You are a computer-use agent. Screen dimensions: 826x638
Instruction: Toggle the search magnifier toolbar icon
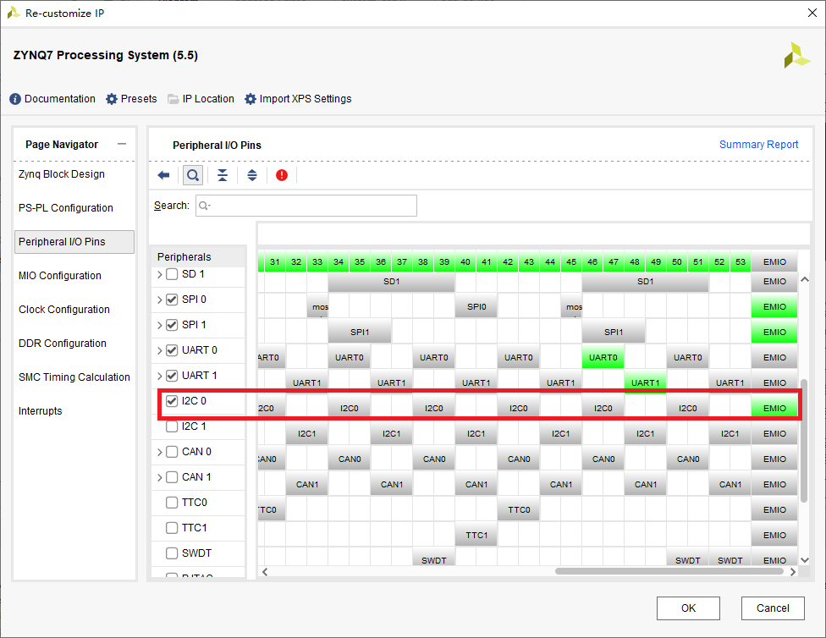(193, 175)
